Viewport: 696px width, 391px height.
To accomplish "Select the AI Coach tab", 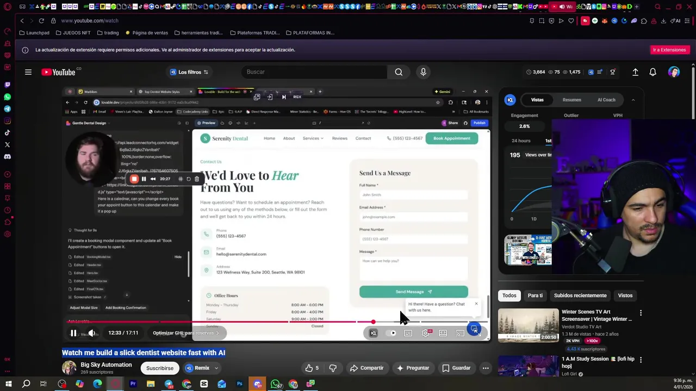I will tap(606, 100).
